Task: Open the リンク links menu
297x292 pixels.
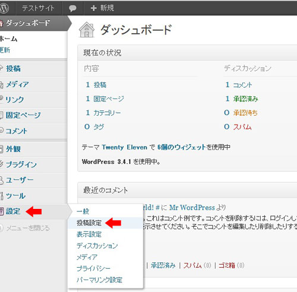Action: pyautogui.click(x=15, y=100)
